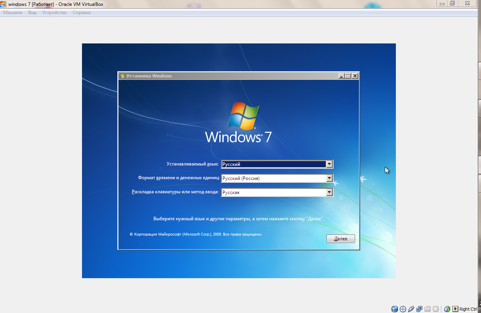Click the Right Ctrl host key label
Viewport: 481px width, 313px height.
(x=468, y=309)
